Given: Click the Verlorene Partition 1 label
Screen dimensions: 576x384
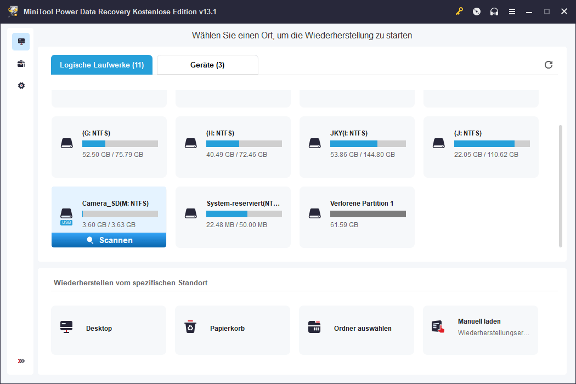Looking at the screenshot, I should coord(362,203).
